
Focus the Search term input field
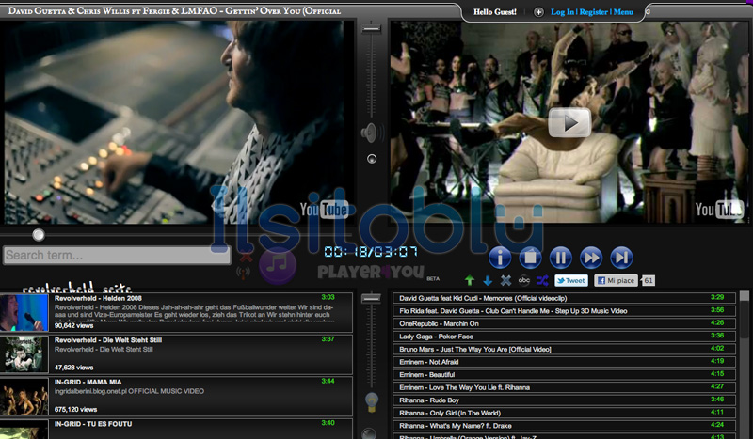pyautogui.click(x=117, y=256)
